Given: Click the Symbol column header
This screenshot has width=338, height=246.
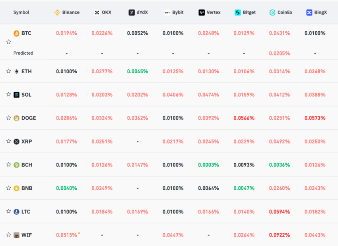Looking at the screenshot, I should [x=21, y=12].
